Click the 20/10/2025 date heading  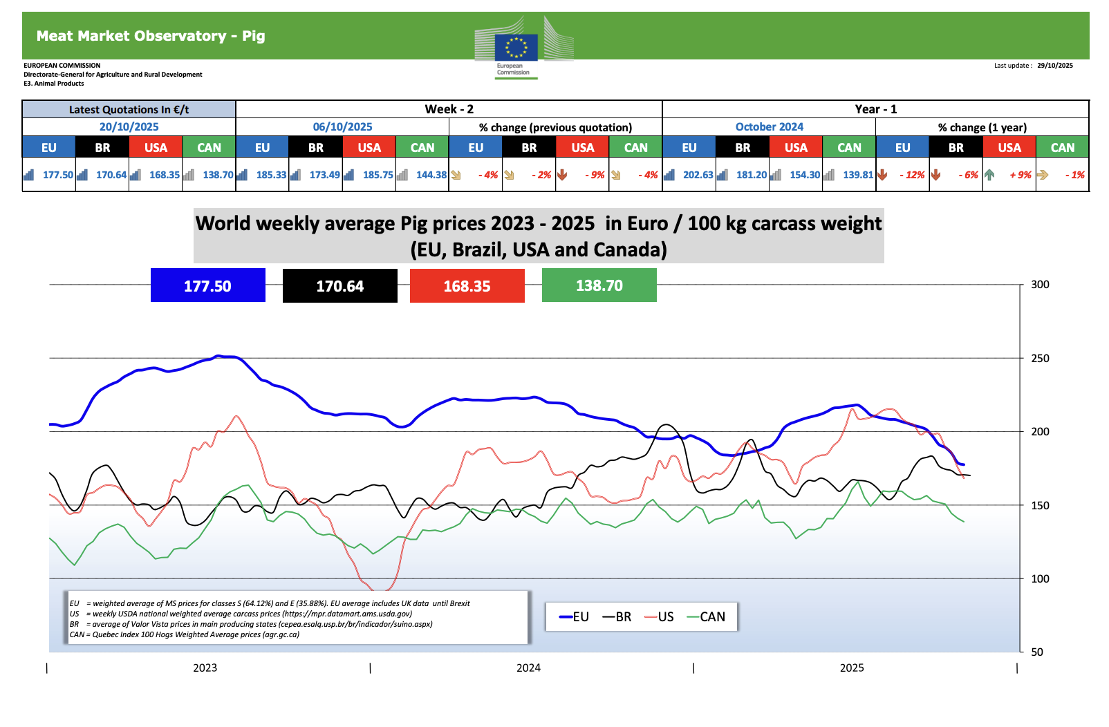pos(129,127)
